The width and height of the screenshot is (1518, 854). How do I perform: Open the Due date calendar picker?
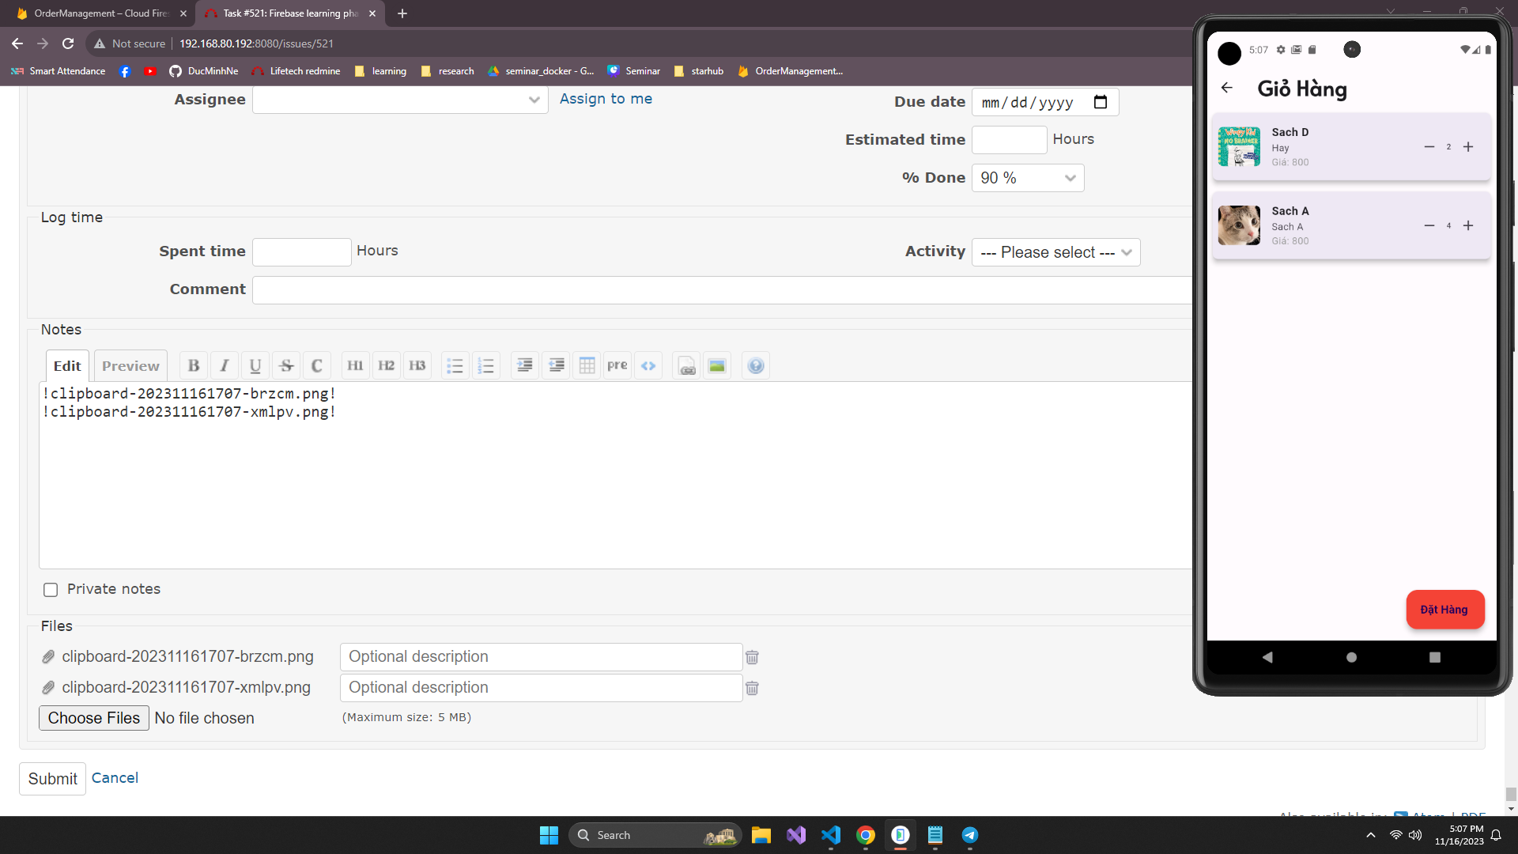point(1100,102)
